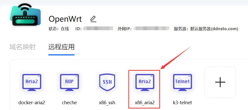
Task: Launch the cheche RDP remote app
Action: point(69,82)
